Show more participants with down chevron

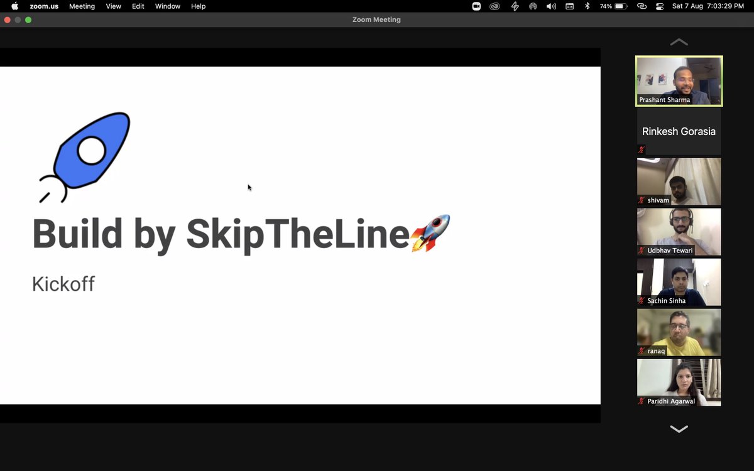679,429
